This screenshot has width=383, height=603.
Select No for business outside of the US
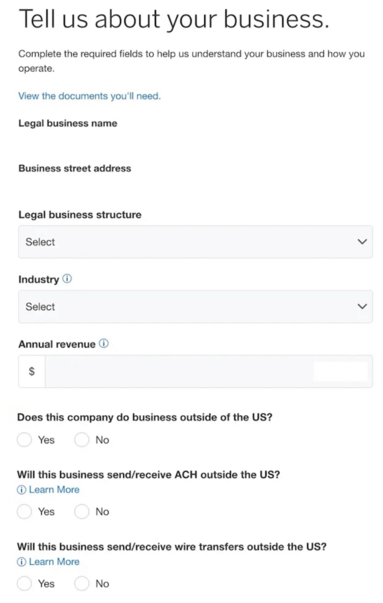81,439
